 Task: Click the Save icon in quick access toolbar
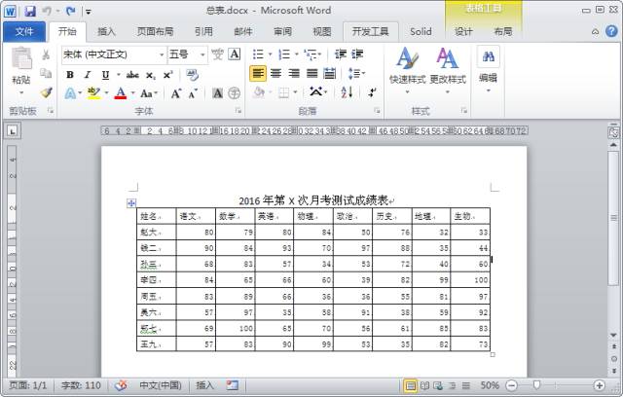tap(30, 11)
